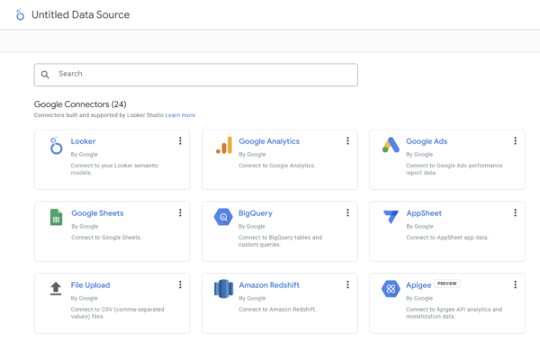The height and width of the screenshot is (343, 540).
Task: Select the BigQuery connector title
Action: [x=256, y=213]
